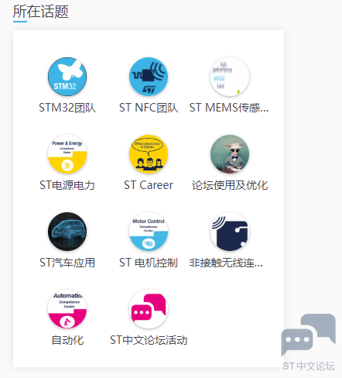Open the pink chat bubbles forum activity icon
Screen dimensions: 342x378
[149, 309]
